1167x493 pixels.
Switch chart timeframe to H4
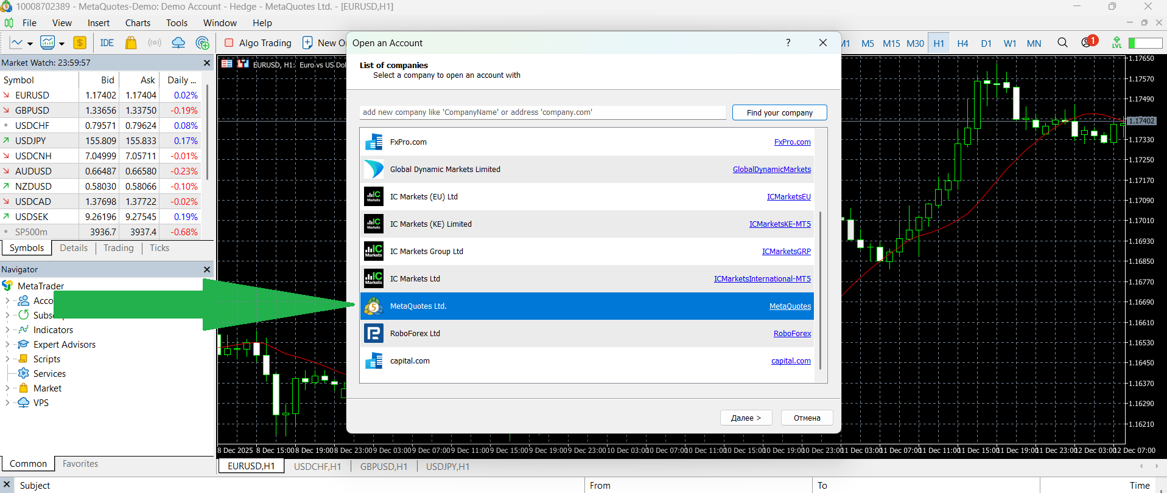[962, 43]
